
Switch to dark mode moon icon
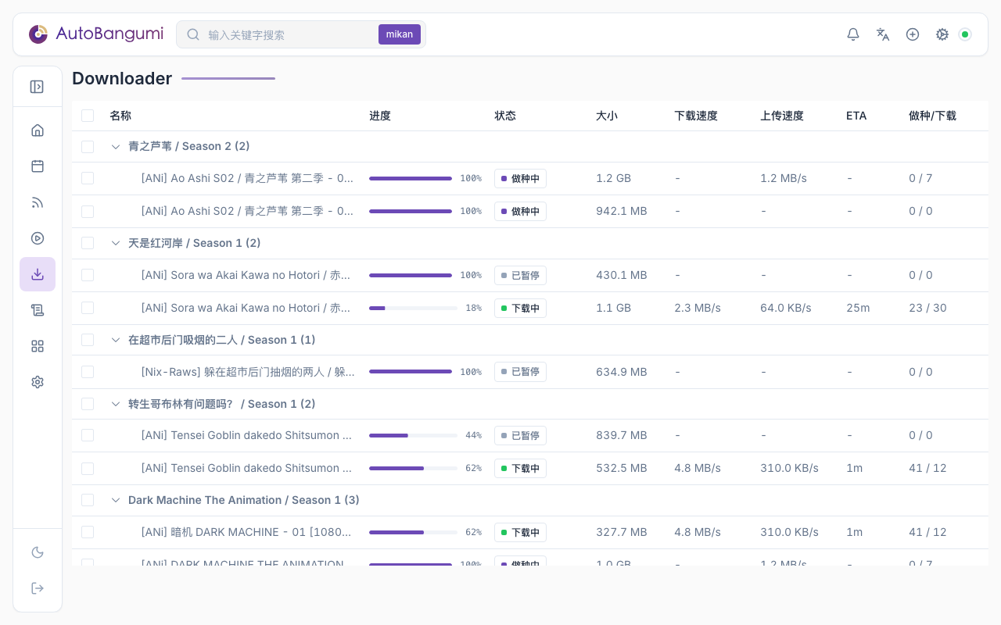pyautogui.click(x=38, y=552)
